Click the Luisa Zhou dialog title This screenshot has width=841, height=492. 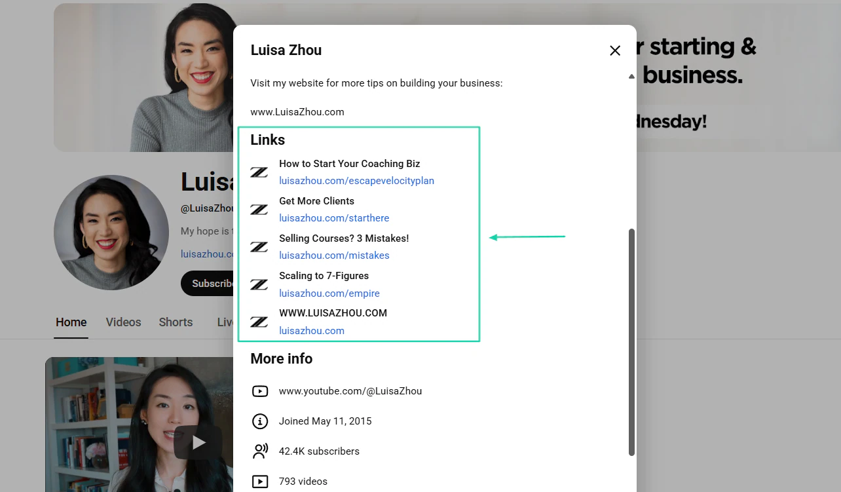(286, 50)
